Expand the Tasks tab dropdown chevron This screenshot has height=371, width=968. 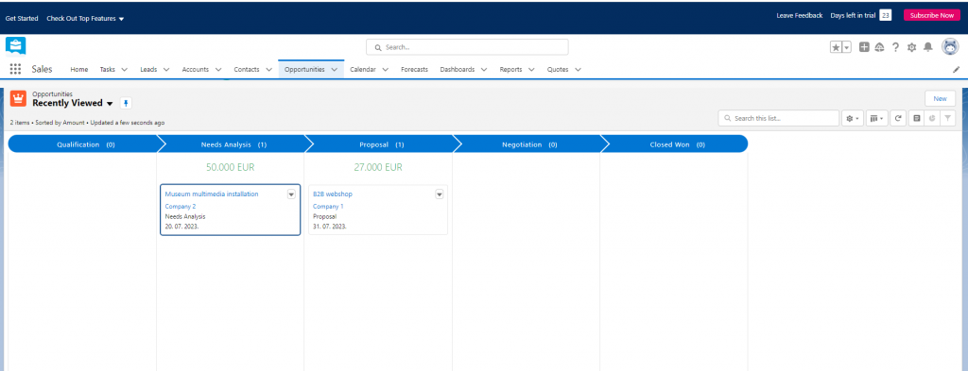pyautogui.click(x=124, y=70)
